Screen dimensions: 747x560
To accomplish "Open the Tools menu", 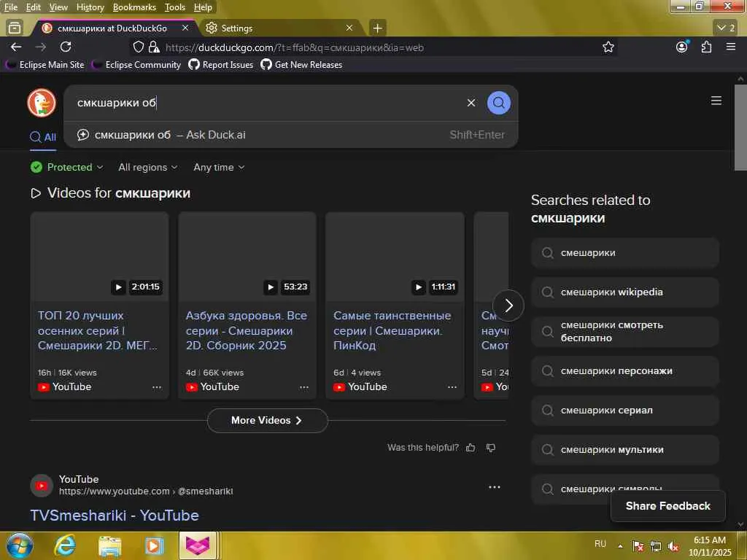I will 175,7.
